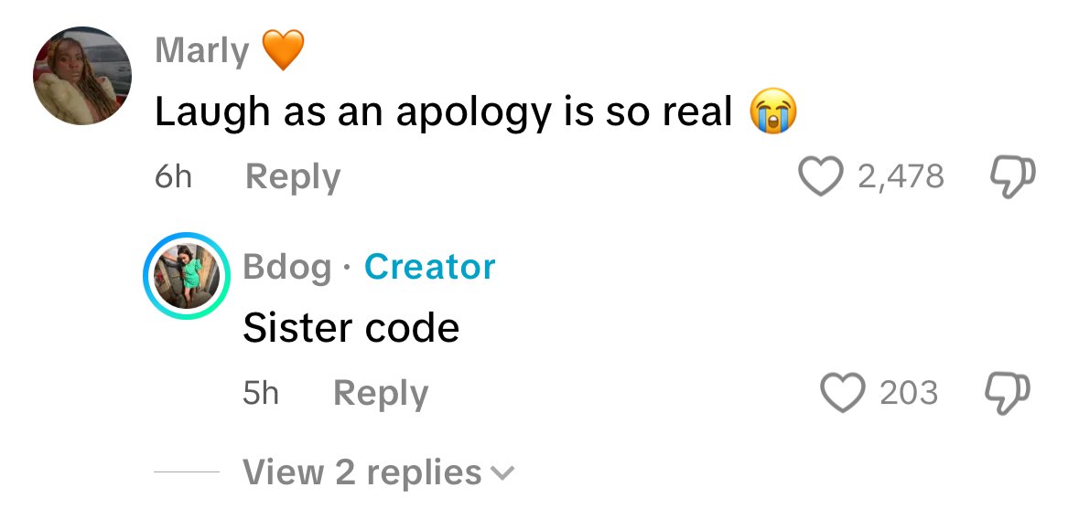The image size is (1079, 519).
Task: Select the 'Sister code' reply text
Action: (351, 327)
